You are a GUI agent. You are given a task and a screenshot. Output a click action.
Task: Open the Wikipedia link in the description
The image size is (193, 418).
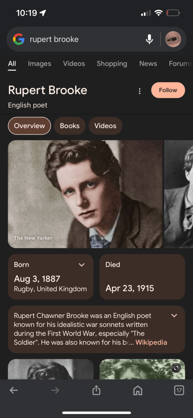click(x=151, y=342)
